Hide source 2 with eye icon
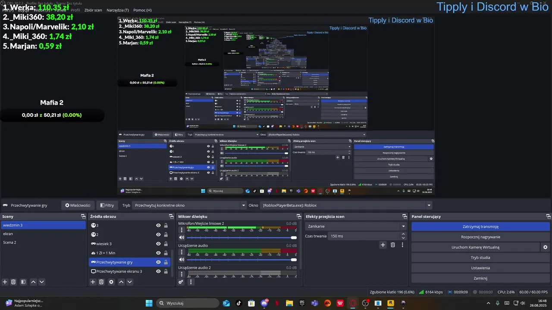The width and height of the screenshot is (552, 310). [158, 235]
